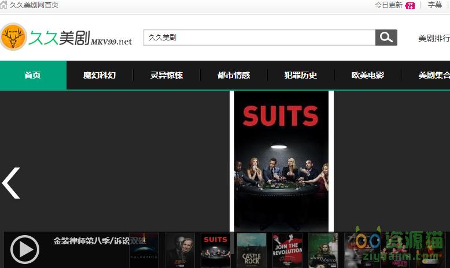This screenshot has width=450, height=268.
Task: Select the SUITS small thumbnail
Action: (x=216, y=250)
